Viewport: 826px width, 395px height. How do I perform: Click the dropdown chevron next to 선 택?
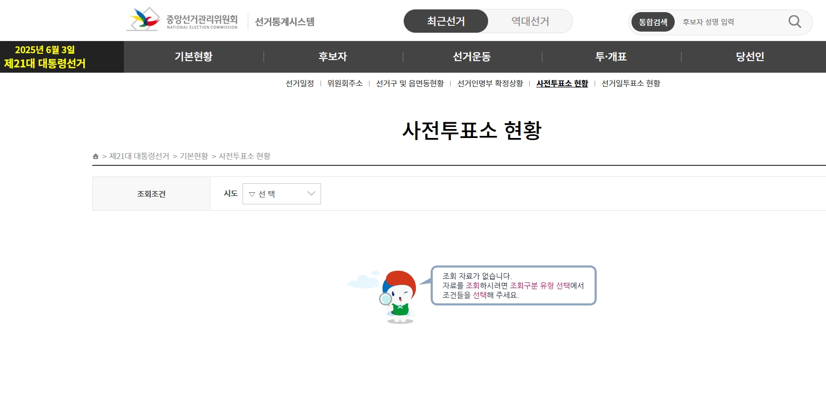click(312, 194)
